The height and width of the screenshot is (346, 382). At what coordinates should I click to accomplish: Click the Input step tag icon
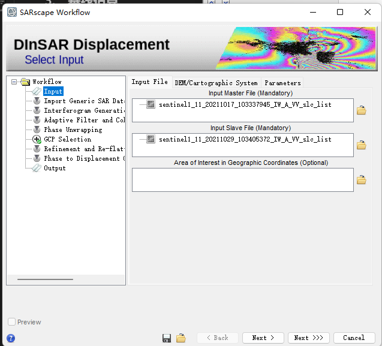[x=37, y=91]
